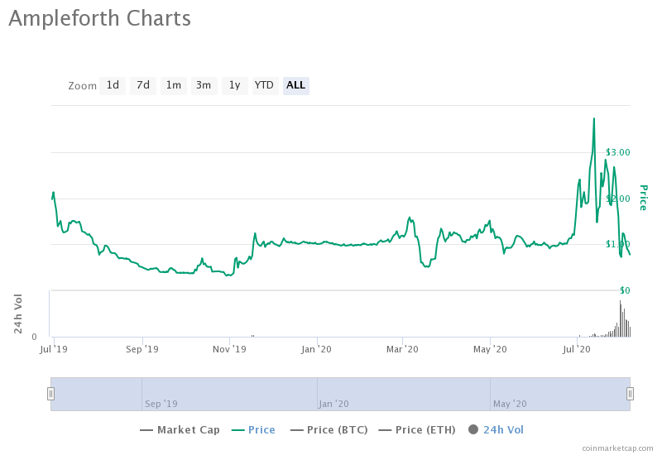662x455 pixels.
Task: Click the left navigator range handle
Action: [x=50, y=394]
